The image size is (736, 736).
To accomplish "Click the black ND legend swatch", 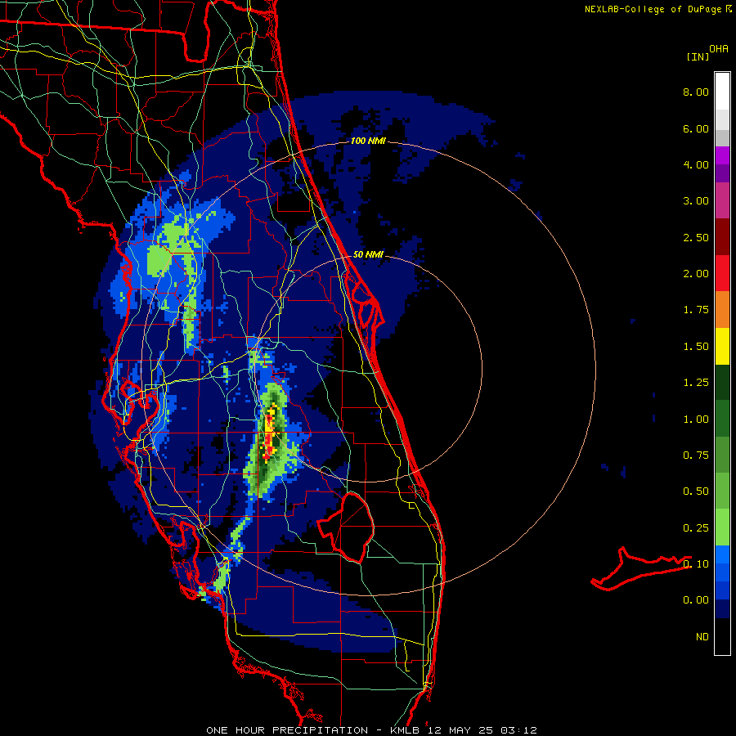I will (722, 636).
